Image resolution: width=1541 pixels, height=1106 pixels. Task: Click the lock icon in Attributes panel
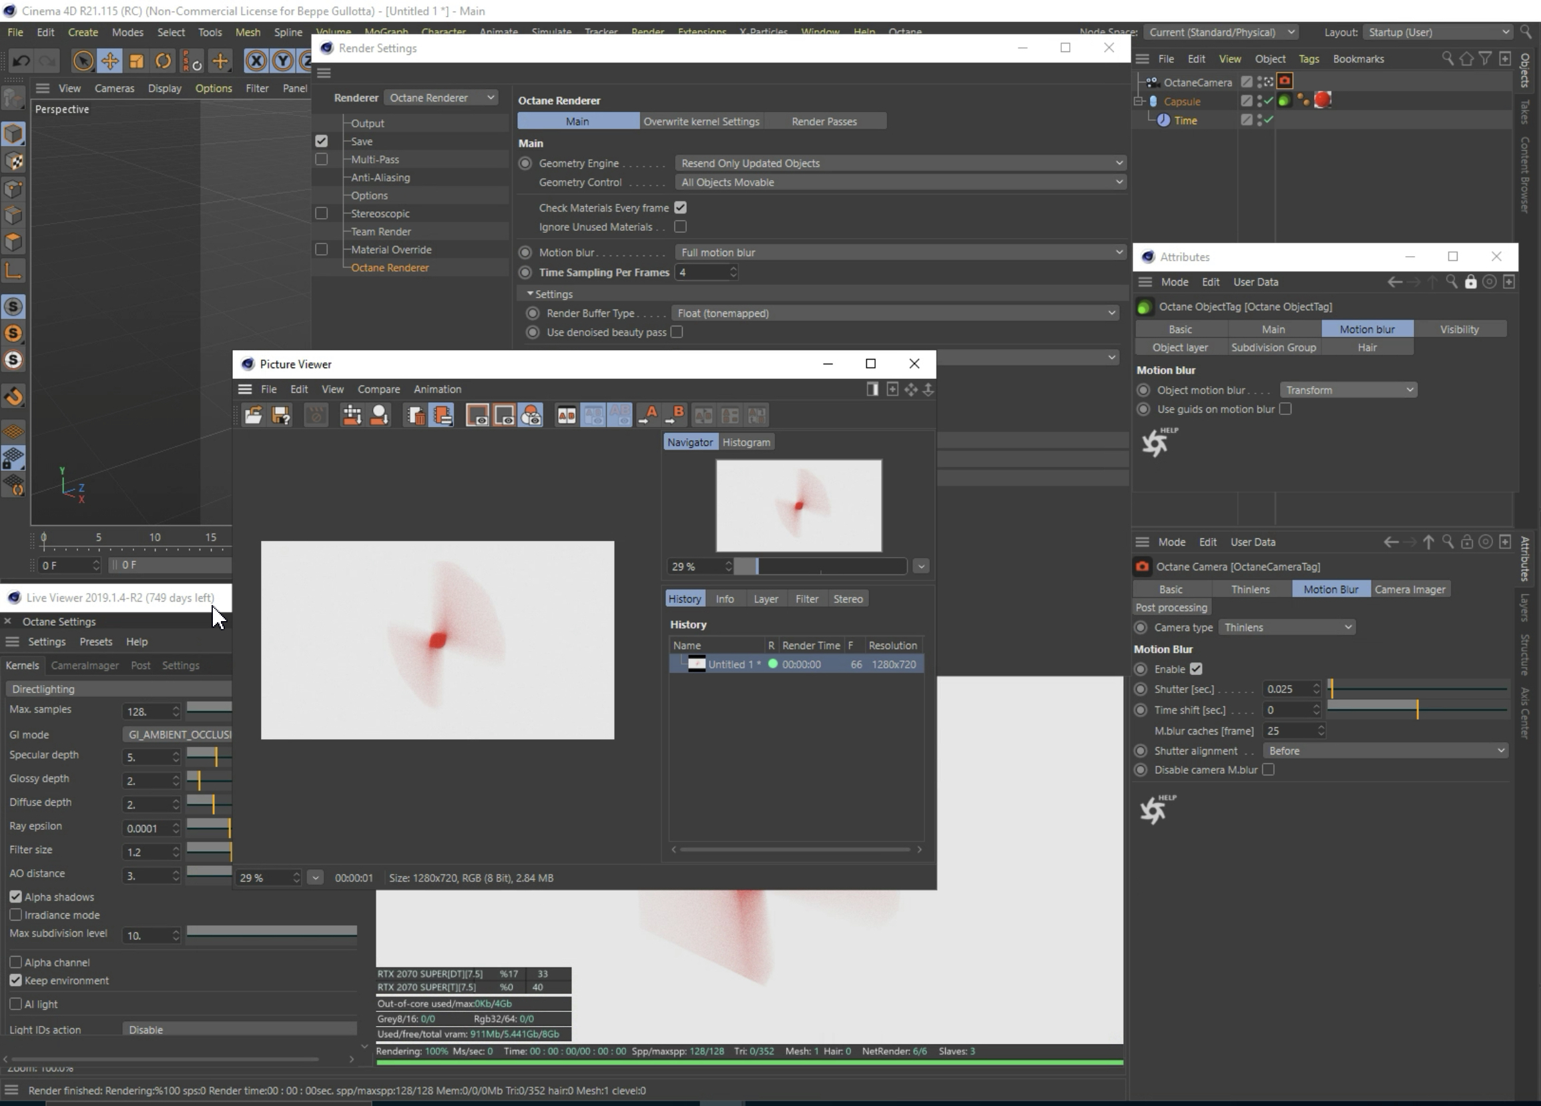[1470, 282]
